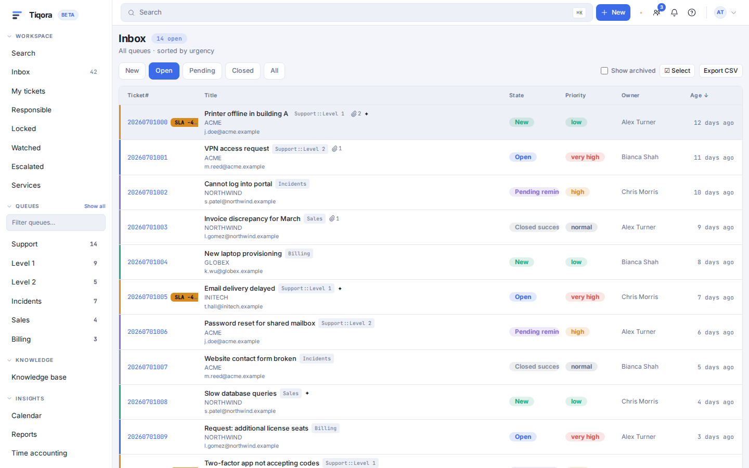
Task: Click the attachment icon on VPN access request
Action: [x=334, y=149]
